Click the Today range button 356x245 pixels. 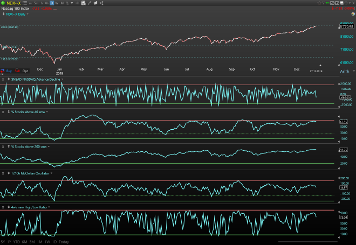[x=64, y=242]
